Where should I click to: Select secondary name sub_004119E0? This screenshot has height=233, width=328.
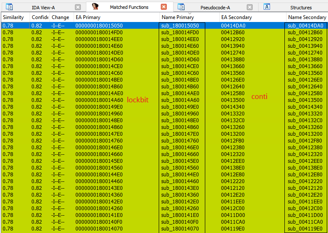(x=305, y=229)
